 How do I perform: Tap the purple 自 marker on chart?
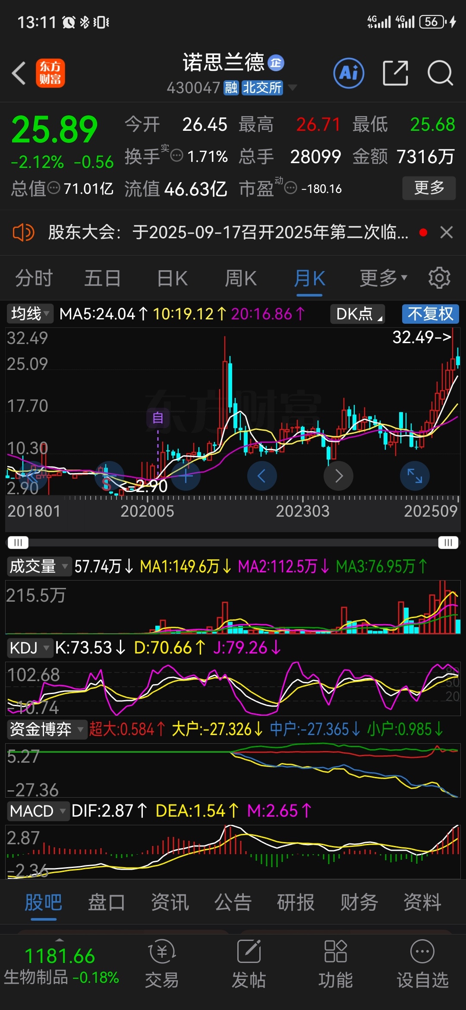coord(157,418)
